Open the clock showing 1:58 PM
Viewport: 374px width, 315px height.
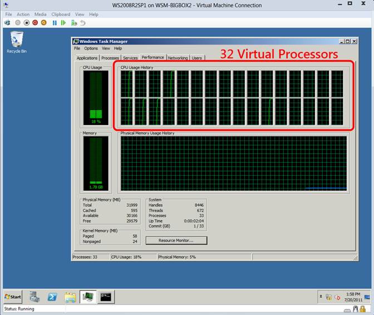click(x=353, y=297)
